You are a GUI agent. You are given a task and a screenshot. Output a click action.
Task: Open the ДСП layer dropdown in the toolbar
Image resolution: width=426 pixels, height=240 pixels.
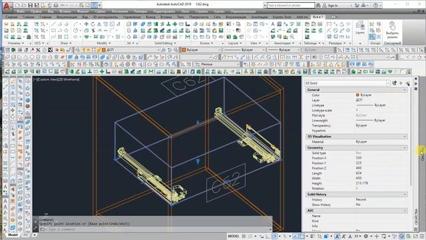(x=158, y=50)
